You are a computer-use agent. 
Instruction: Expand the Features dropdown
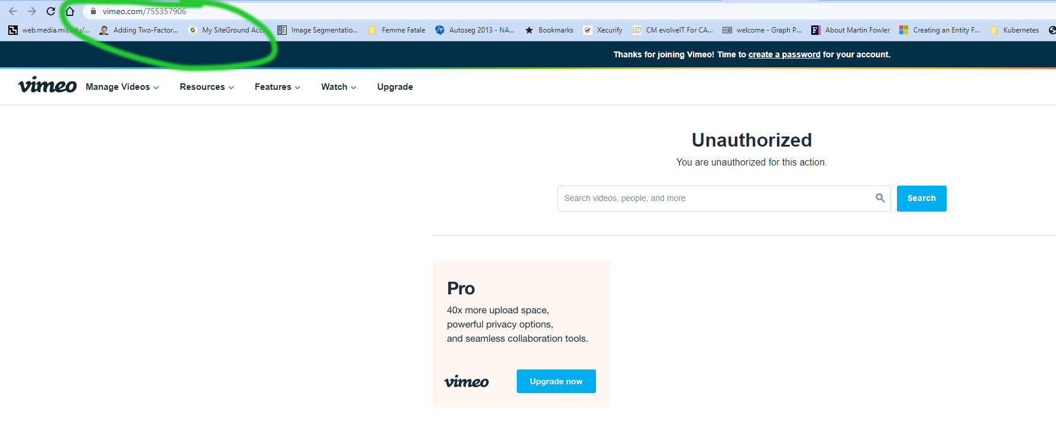(x=277, y=87)
